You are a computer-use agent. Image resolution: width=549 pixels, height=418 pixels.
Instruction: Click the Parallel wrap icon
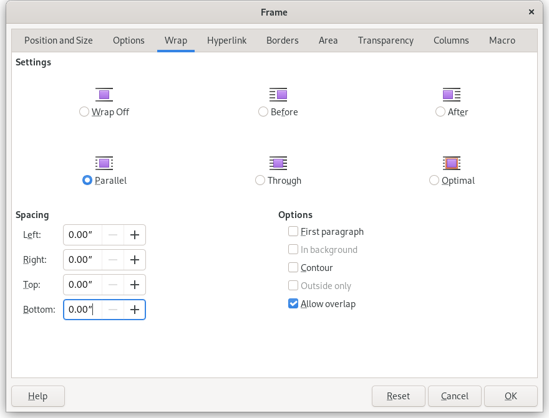pos(104,163)
